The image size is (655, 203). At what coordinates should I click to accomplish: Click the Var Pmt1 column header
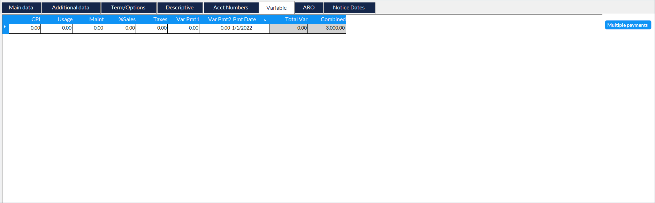tap(184, 19)
